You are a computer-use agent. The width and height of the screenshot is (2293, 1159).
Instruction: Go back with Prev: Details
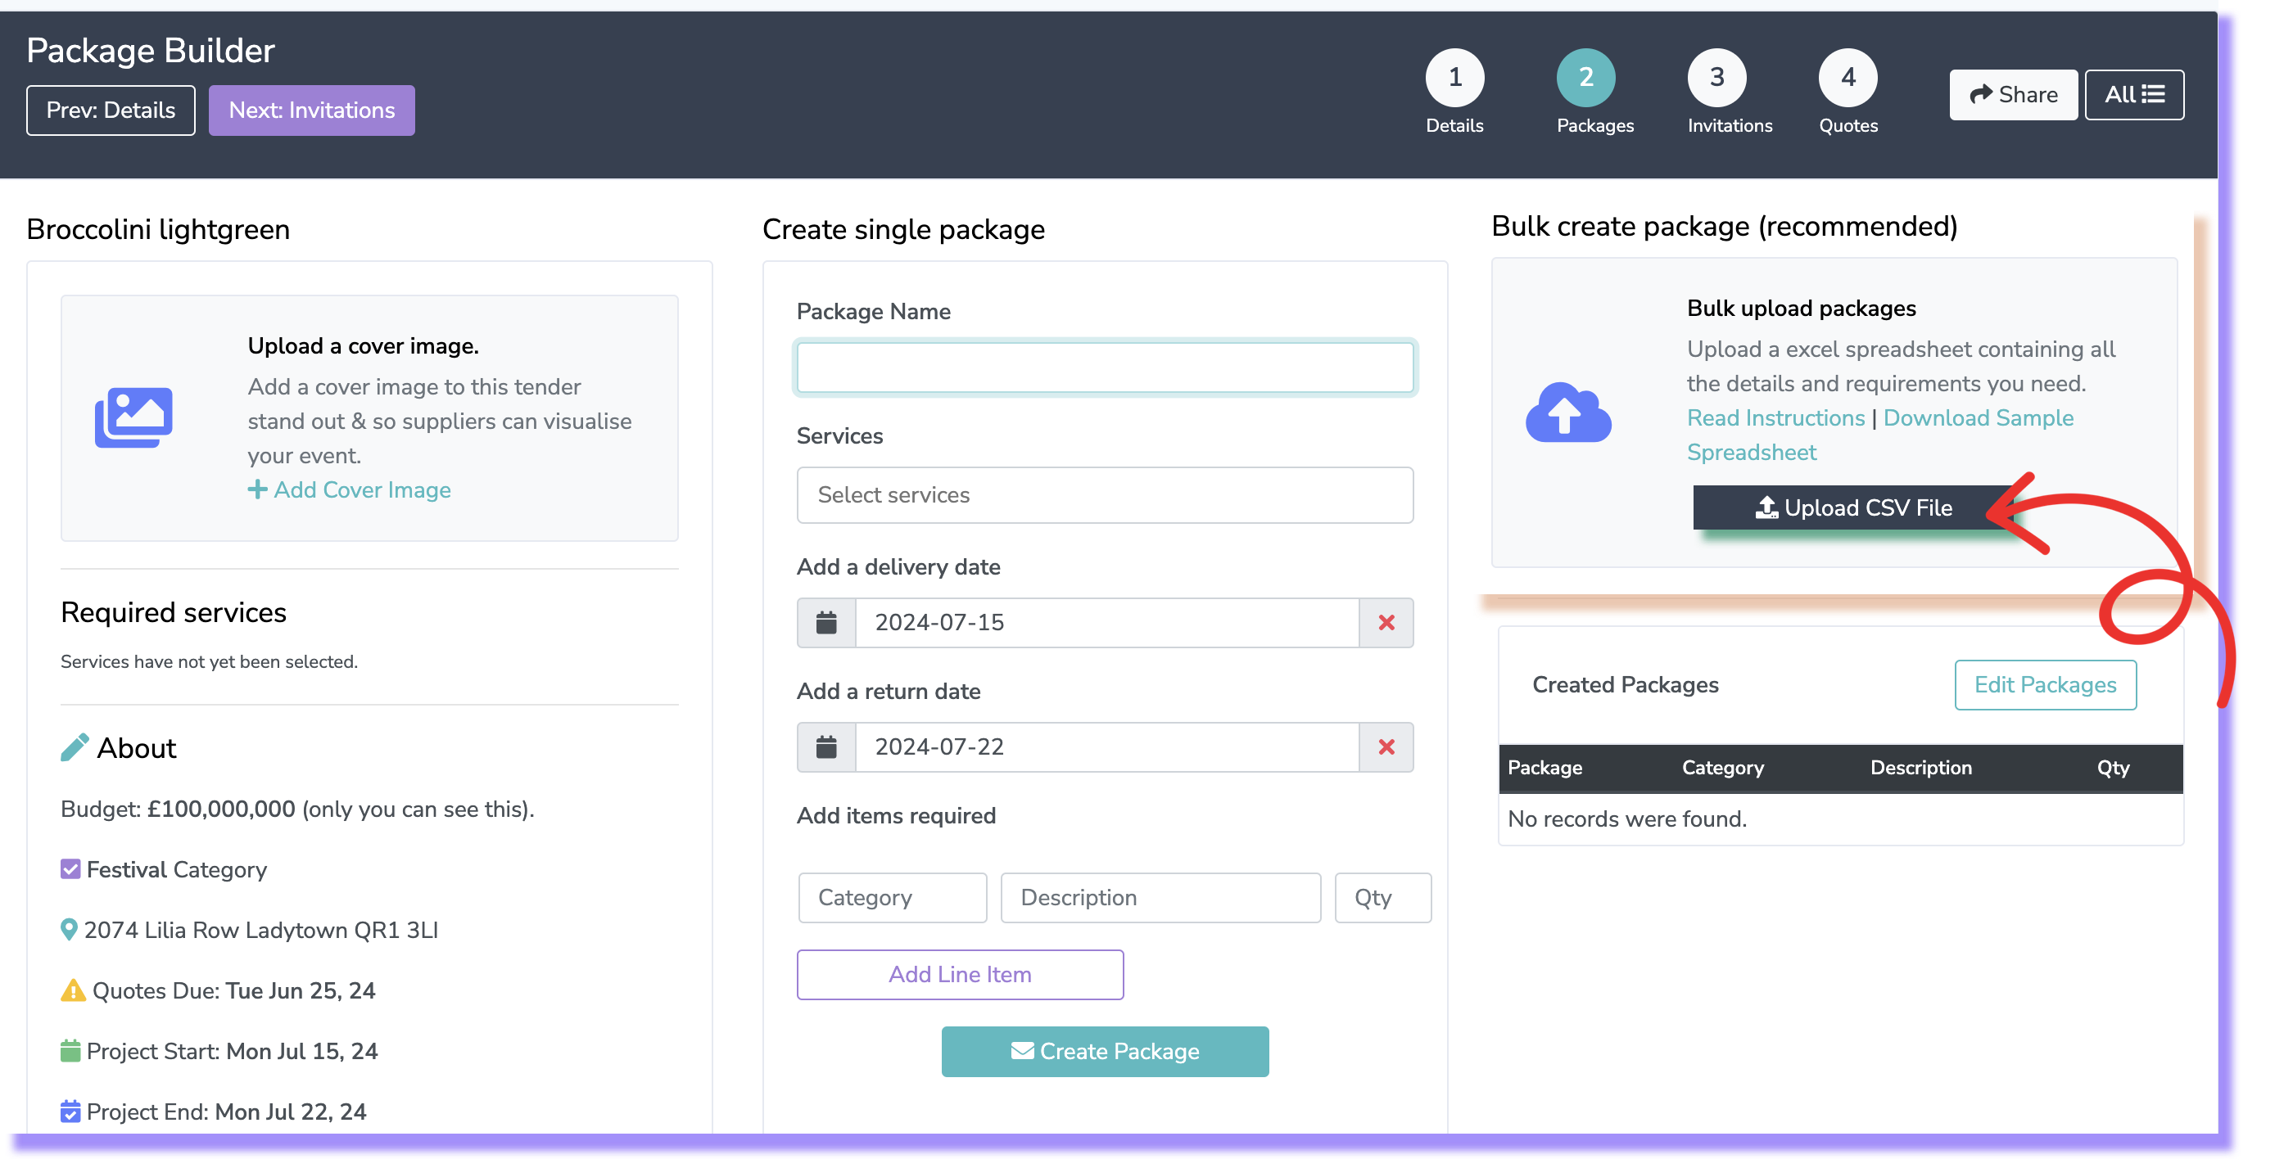click(x=111, y=110)
